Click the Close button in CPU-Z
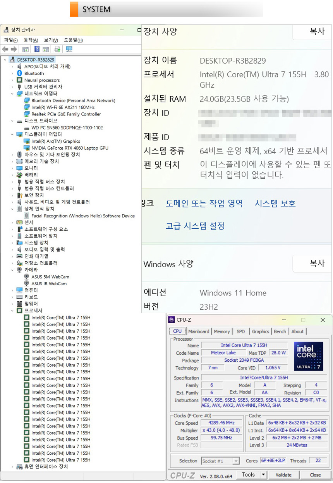 click(315, 474)
